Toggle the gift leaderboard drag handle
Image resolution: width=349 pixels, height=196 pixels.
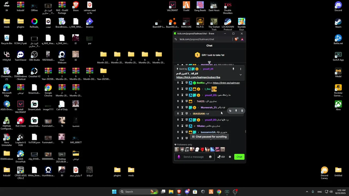209,62
